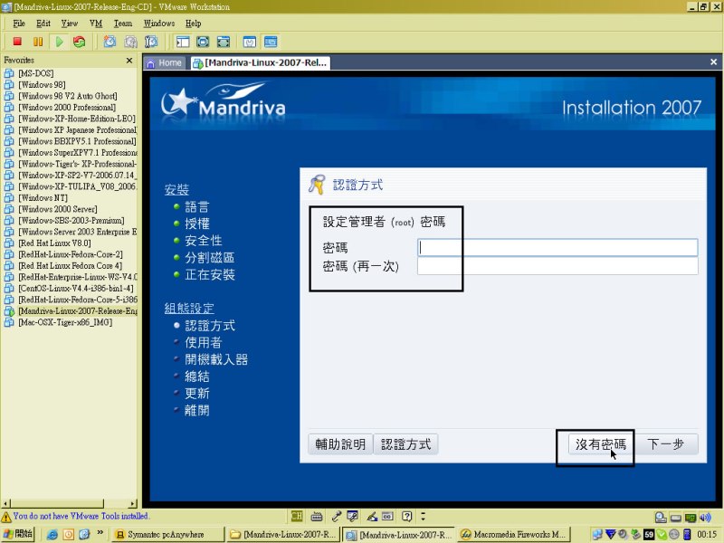This screenshot has width=724, height=543.
Task: Click the language bar help question icon
Action: point(406,516)
